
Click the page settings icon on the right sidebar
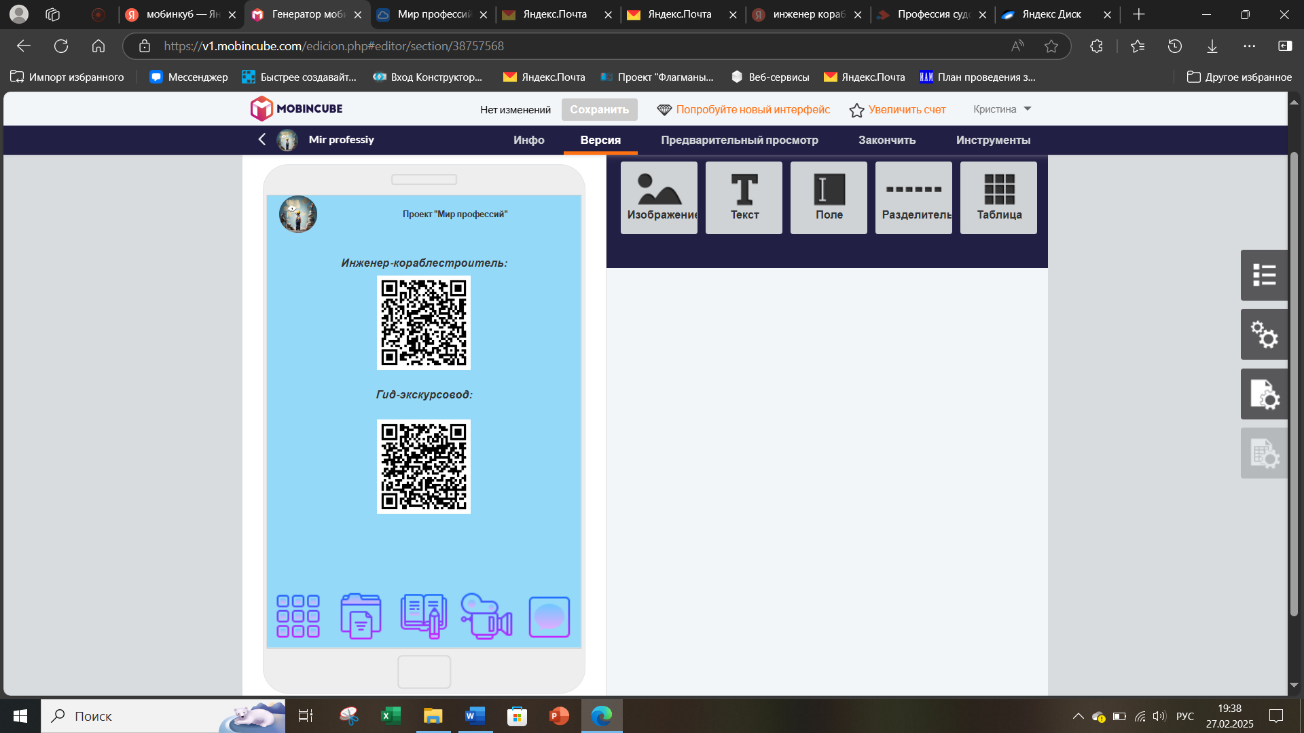[x=1264, y=394]
